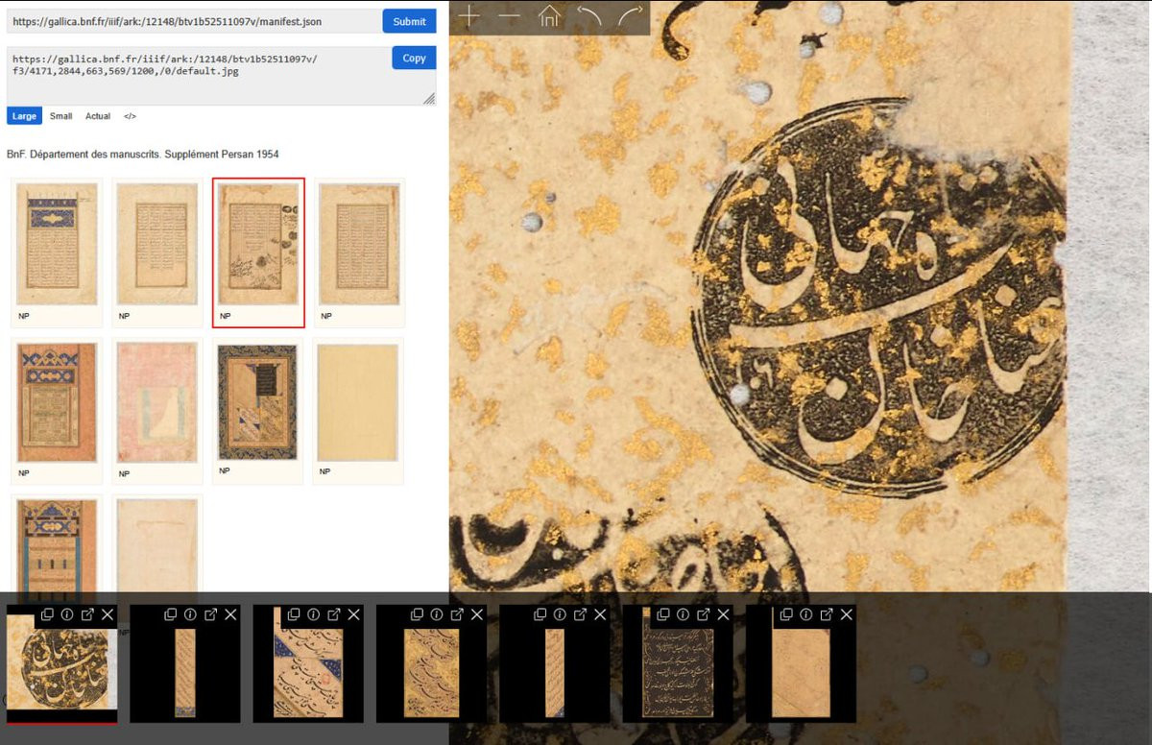This screenshot has width=1152, height=745.
Task: Show info for the blank beige page crop
Action: (806, 614)
